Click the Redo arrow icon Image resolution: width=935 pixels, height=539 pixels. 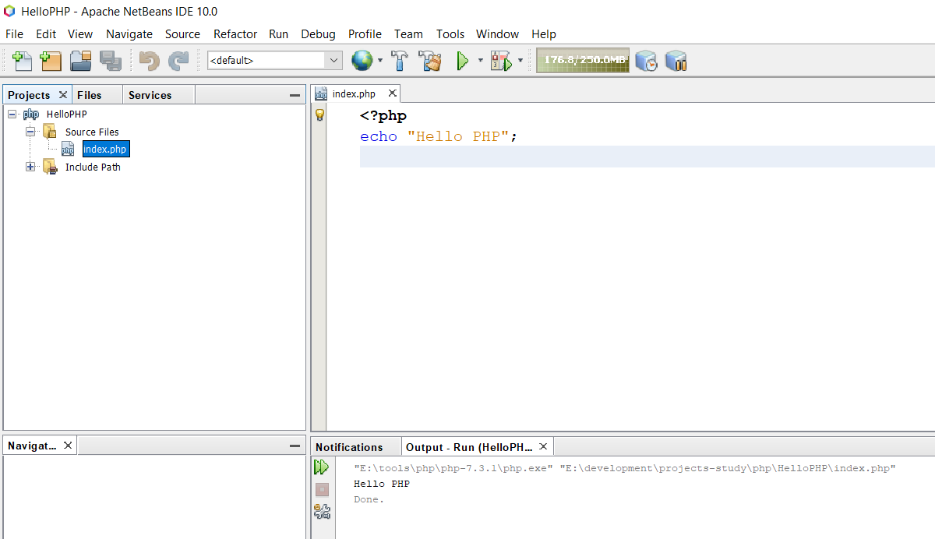pyautogui.click(x=178, y=60)
